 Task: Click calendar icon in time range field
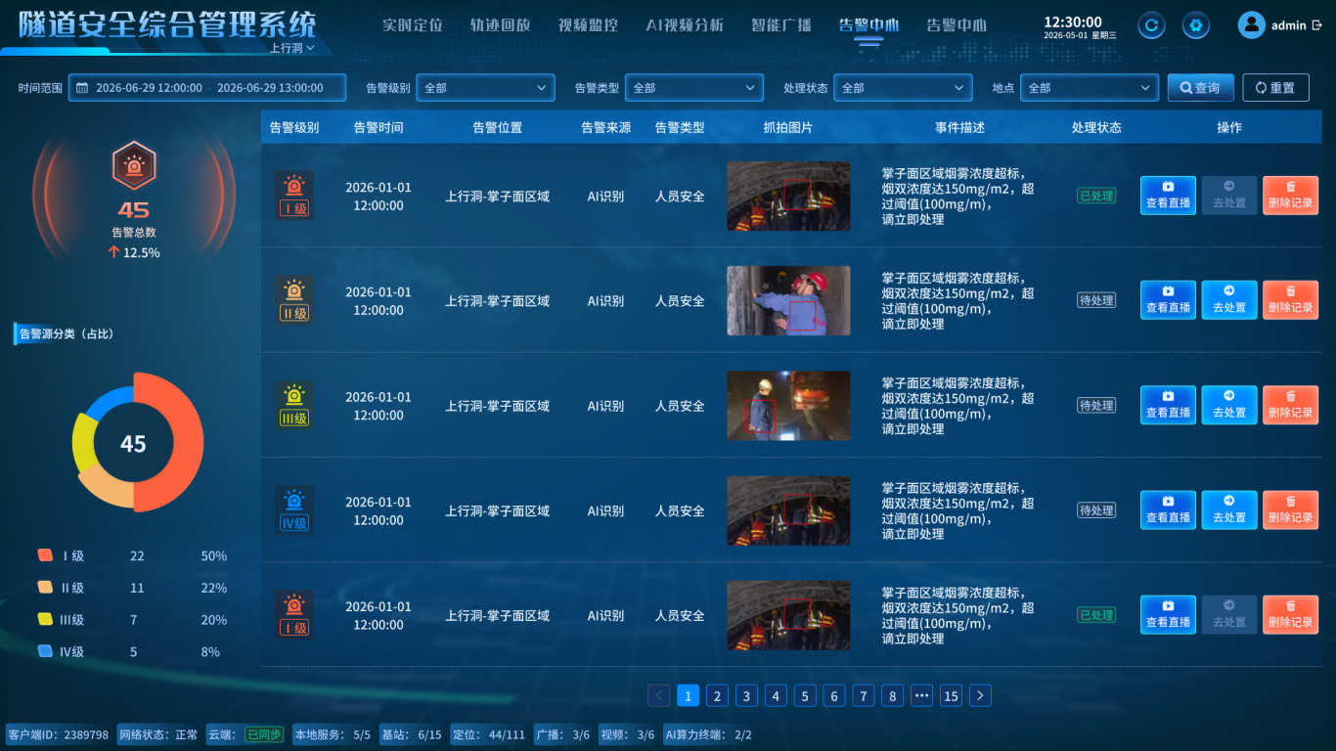(x=82, y=88)
